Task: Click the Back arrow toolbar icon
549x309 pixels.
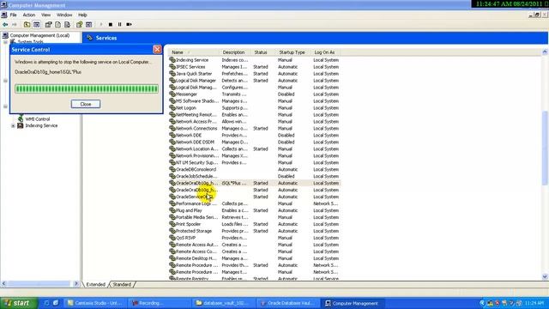Action: pyautogui.click(x=5, y=25)
